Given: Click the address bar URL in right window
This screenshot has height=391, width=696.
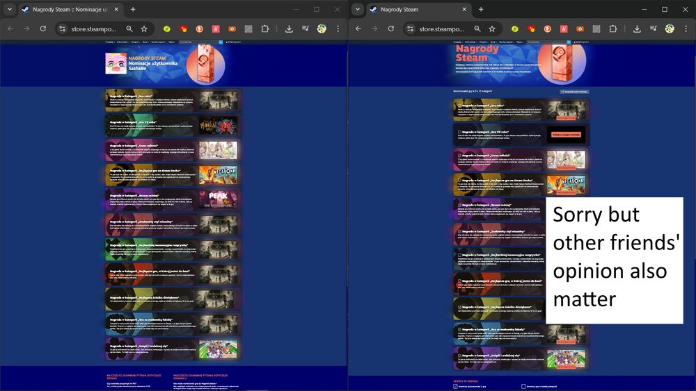Looking at the screenshot, I should click(x=441, y=28).
